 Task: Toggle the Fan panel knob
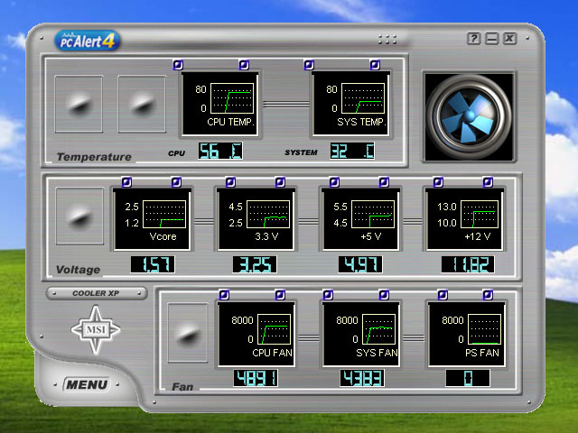tap(188, 333)
